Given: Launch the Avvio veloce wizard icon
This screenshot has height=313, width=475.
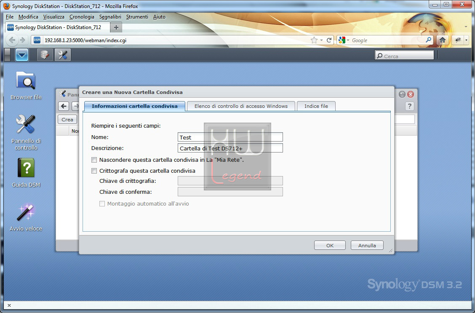Looking at the screenshot, I should (26, 217).
